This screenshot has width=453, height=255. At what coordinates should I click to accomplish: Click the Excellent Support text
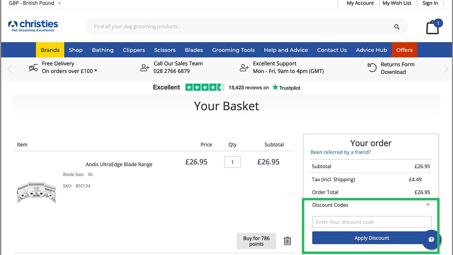pos(275,64)
